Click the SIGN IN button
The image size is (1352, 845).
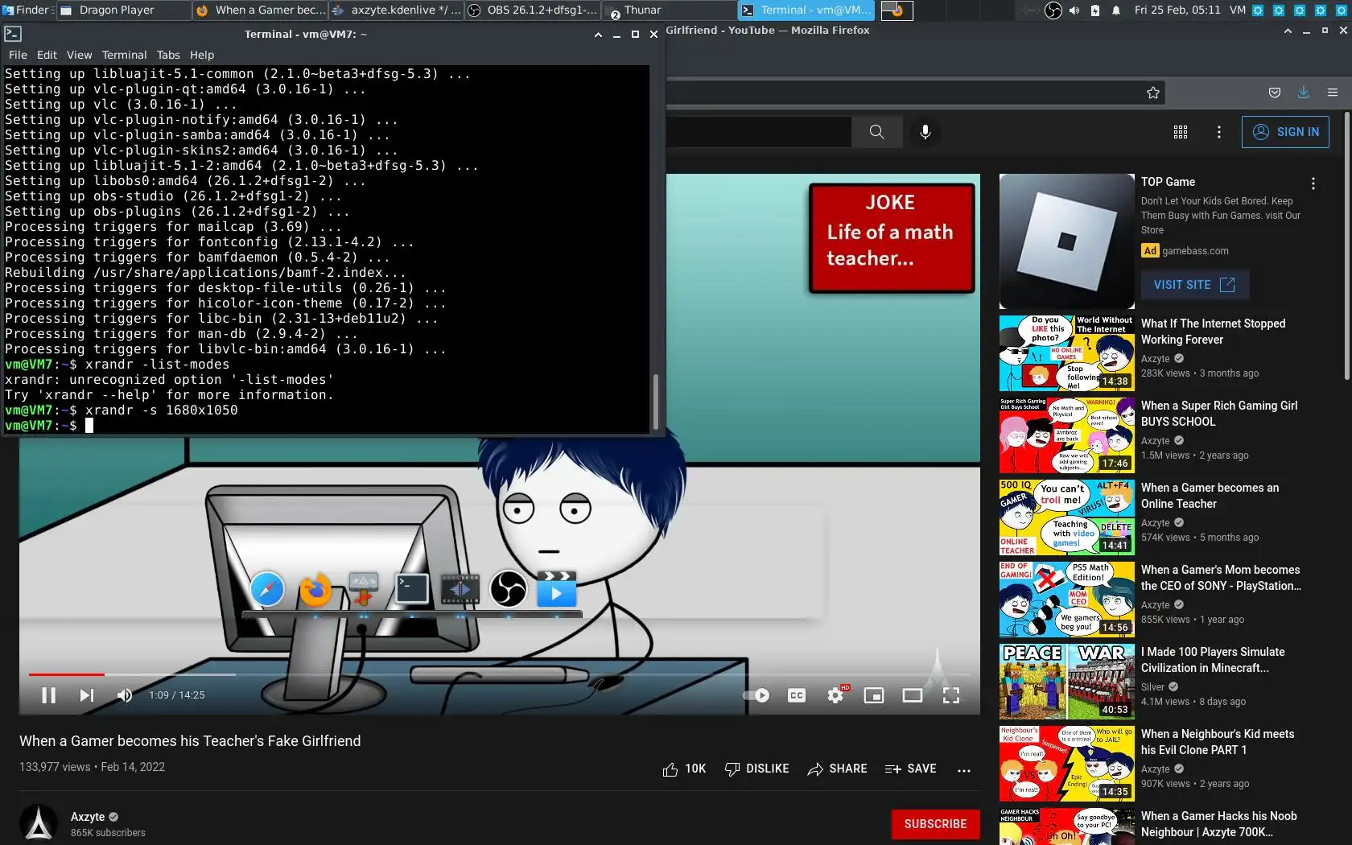coord(1285,132)
